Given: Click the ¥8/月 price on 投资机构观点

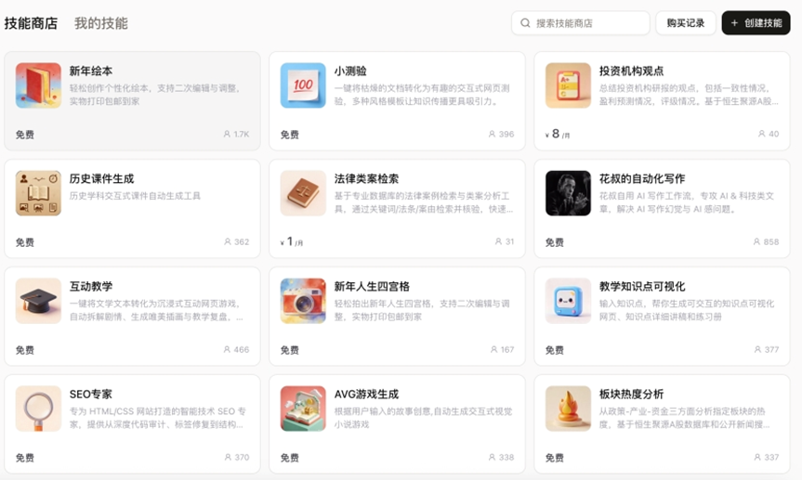Looking at the screenshot, I should pyautogui.click(x=558, y=134).
